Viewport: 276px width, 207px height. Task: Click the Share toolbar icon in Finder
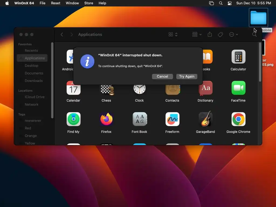click(x=210, y=34)
